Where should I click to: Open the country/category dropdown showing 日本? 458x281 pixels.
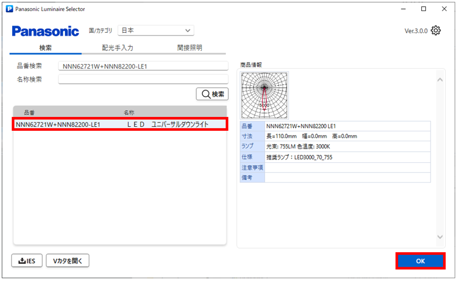(156, 30)
